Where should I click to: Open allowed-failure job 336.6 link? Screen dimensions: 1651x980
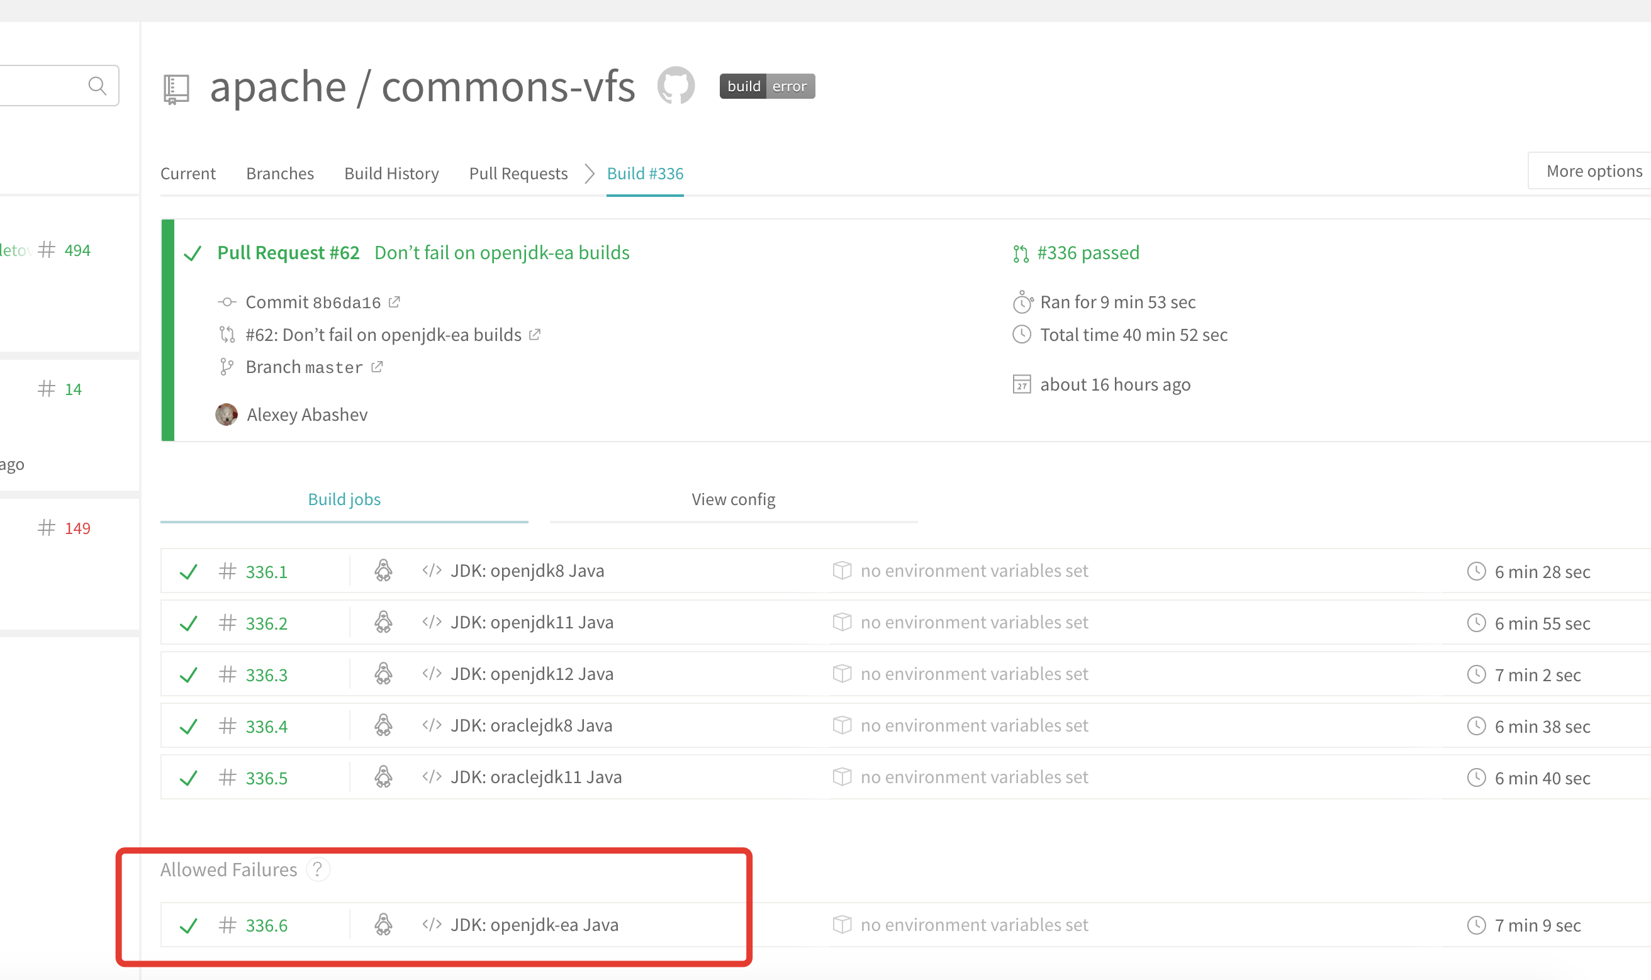pyautogui.click(x=266, y=925)
